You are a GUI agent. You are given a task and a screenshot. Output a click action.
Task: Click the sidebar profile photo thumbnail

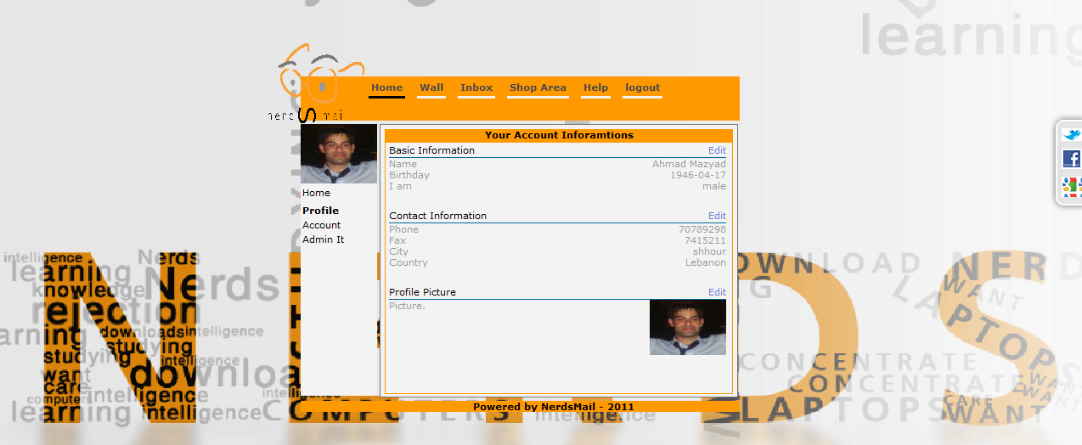(x=339, y=154)
